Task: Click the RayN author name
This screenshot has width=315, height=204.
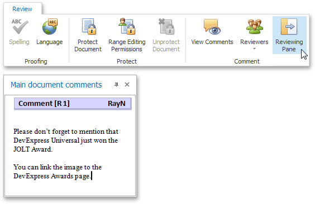Action: click(x=117, y=104)
